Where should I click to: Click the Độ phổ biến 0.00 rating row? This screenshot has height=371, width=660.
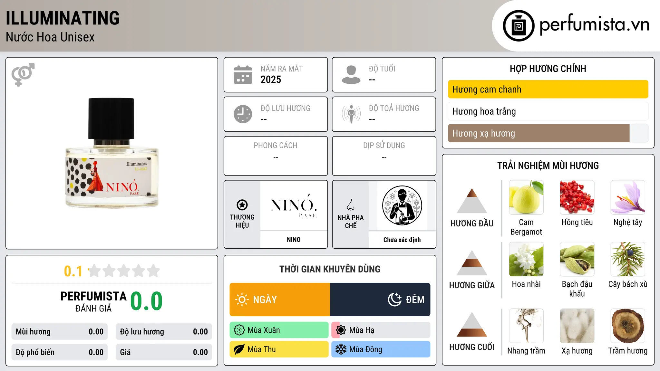click(x=60, y=352)
